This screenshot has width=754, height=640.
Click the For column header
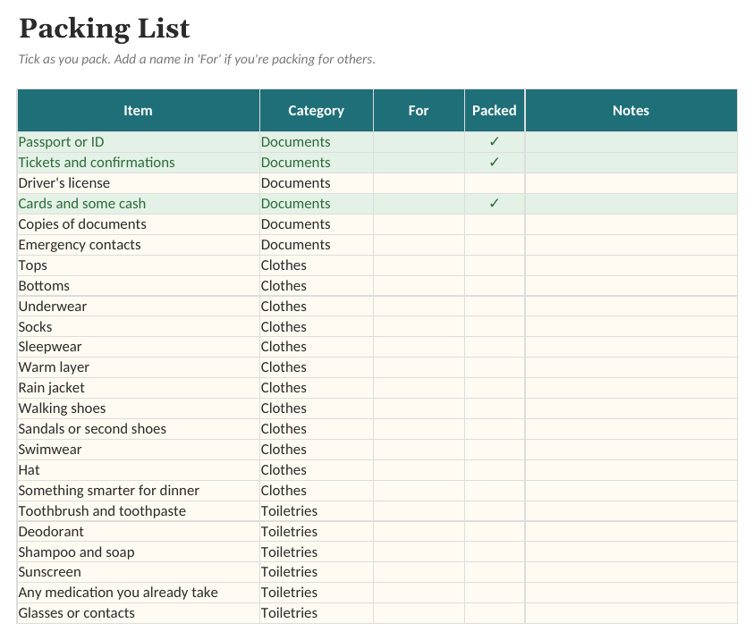click(419, 111)
